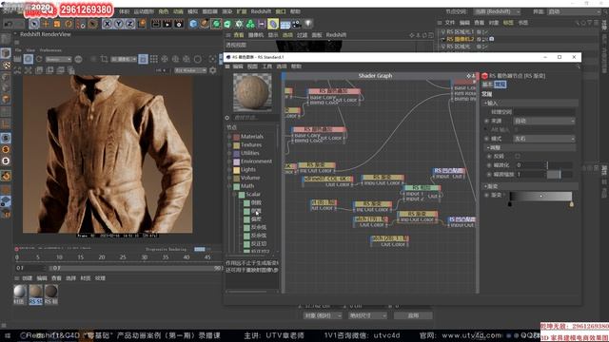Toggle the Z axis lock
Image resolution: width=609 pixels, height=342 pixels.
coord(129,24)
